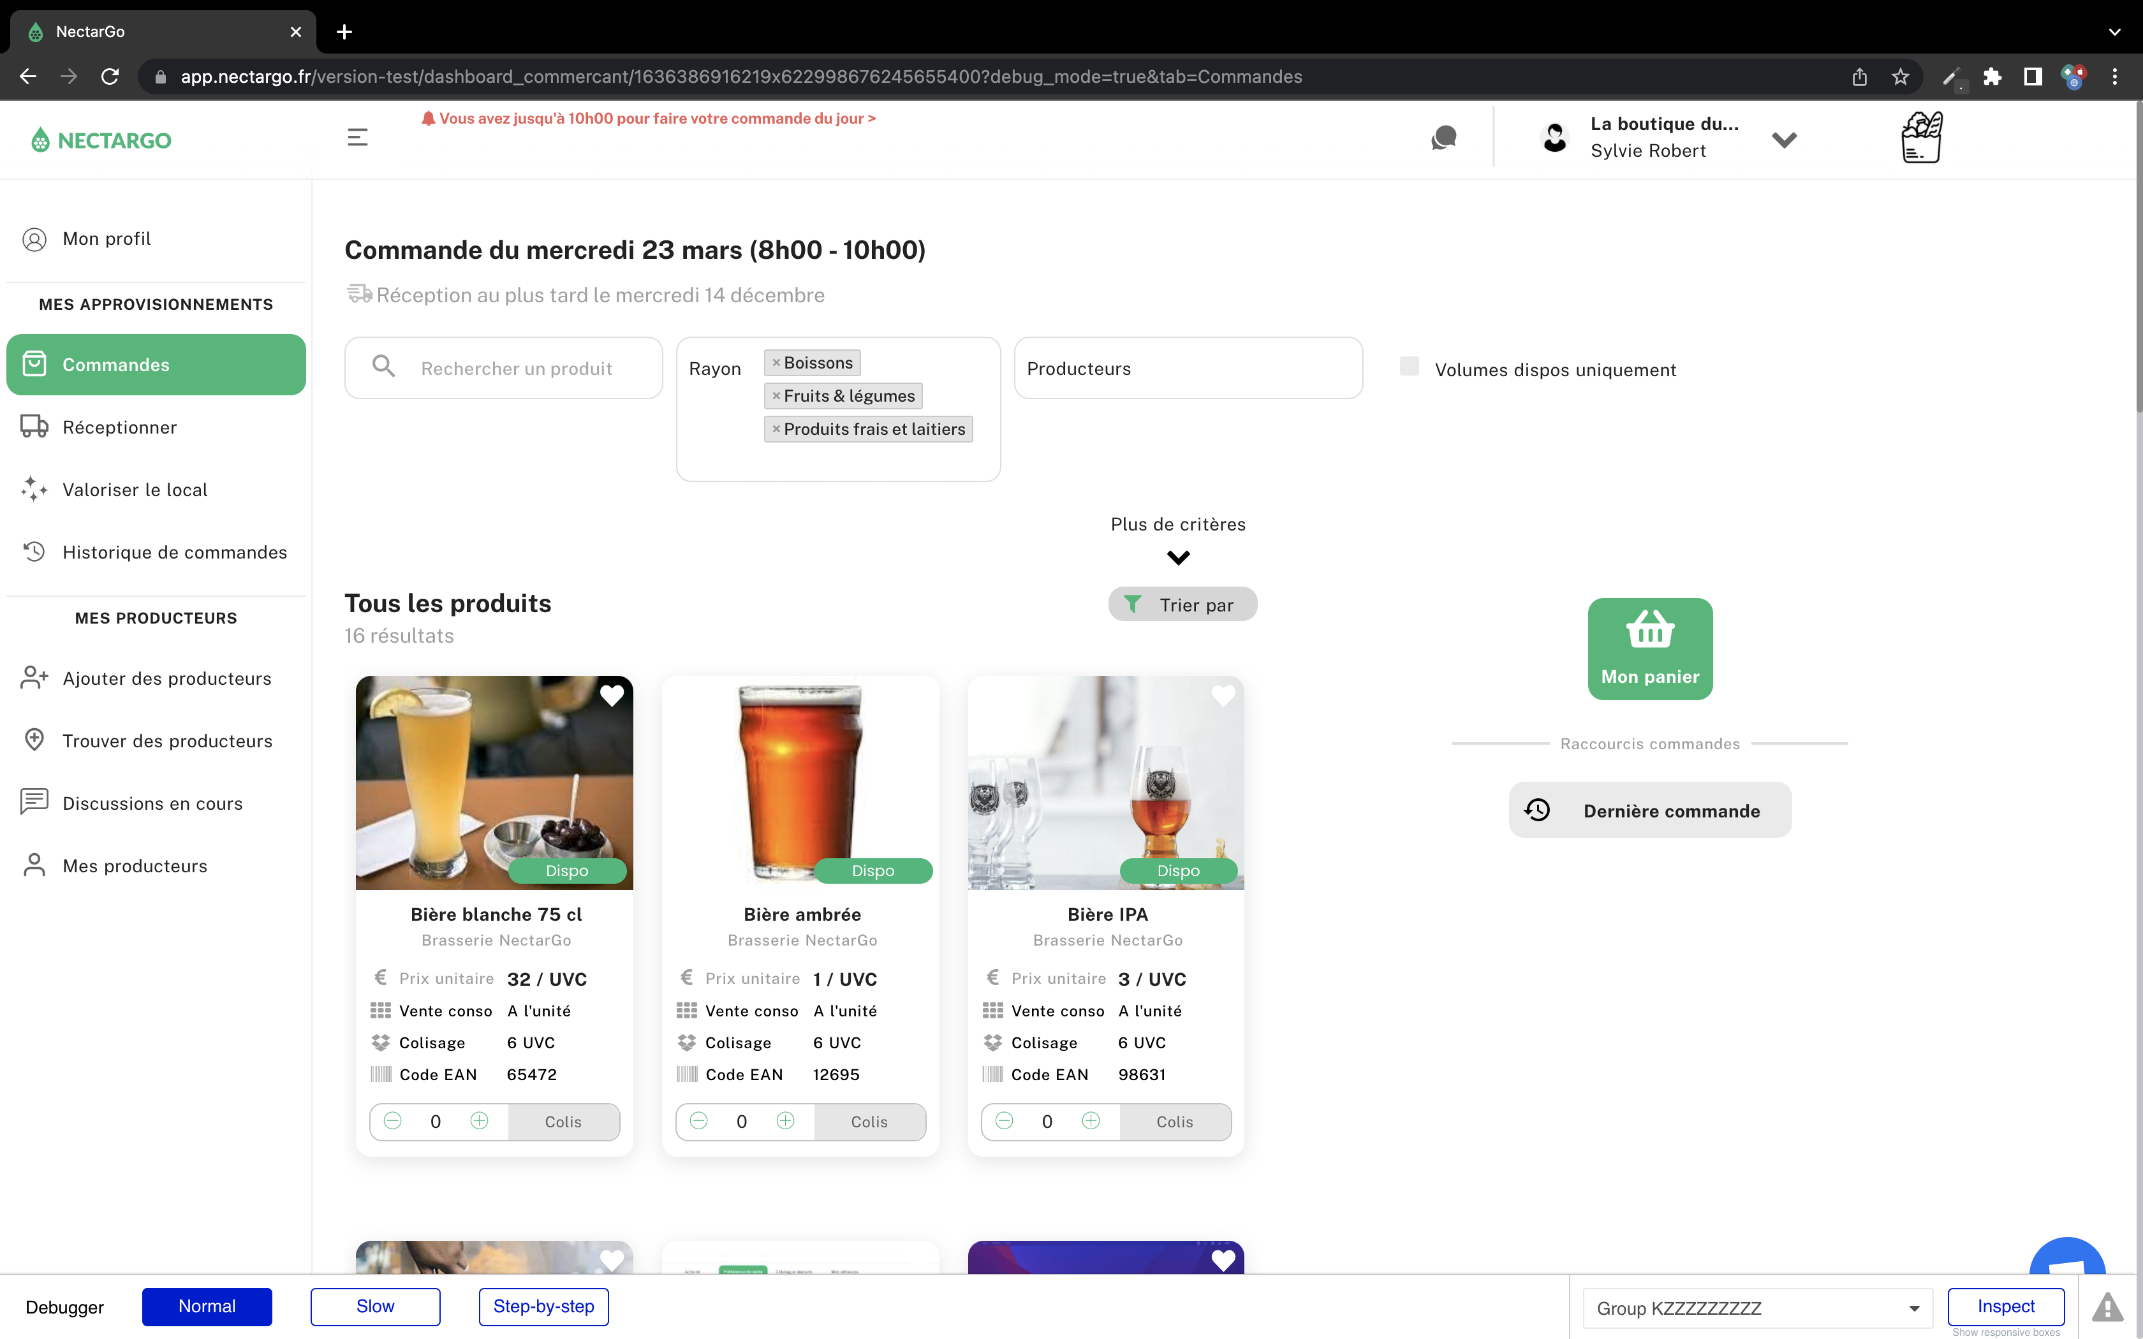
Task: Click the debugger Inspect button
Action: coord(2006,1306)
